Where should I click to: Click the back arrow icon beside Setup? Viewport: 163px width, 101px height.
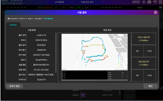pos(161,8)
